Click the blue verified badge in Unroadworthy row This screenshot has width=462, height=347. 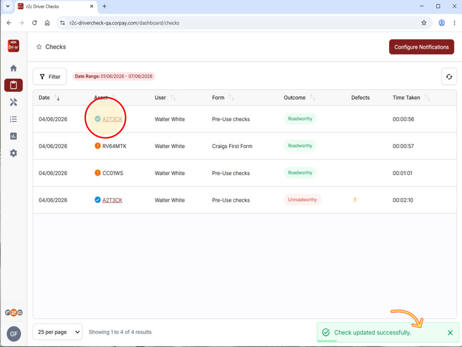point(97,200)
